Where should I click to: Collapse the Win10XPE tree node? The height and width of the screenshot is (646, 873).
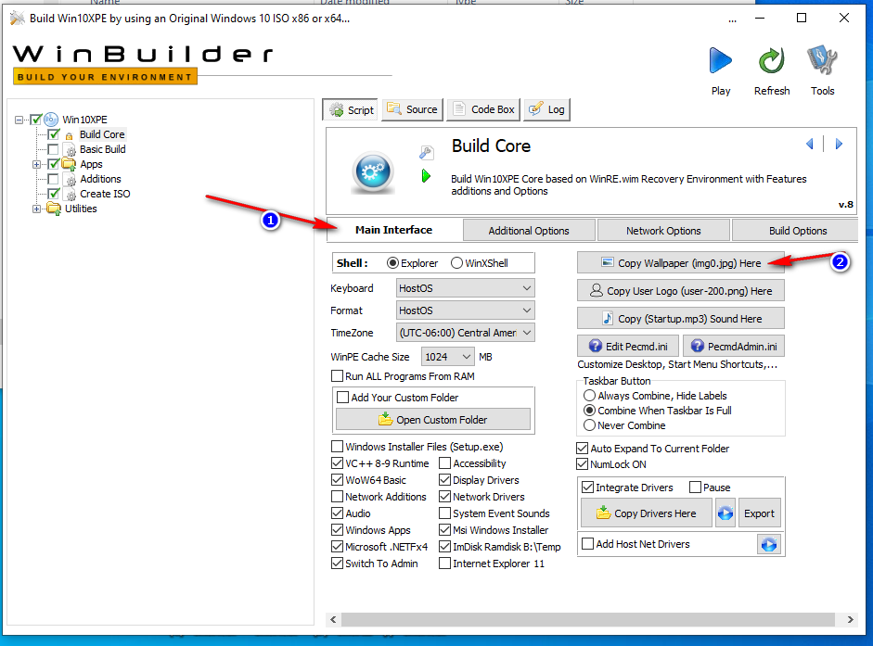[19, 120]
